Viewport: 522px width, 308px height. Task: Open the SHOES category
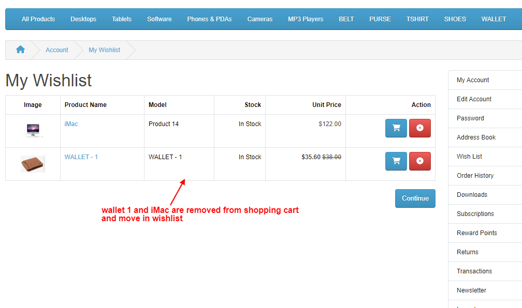tap(455, 19)
